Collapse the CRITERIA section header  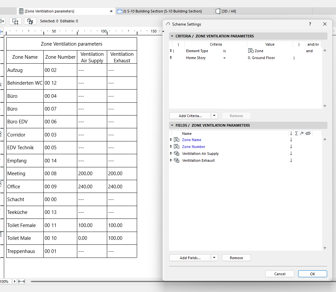click(x=172, y=36)
